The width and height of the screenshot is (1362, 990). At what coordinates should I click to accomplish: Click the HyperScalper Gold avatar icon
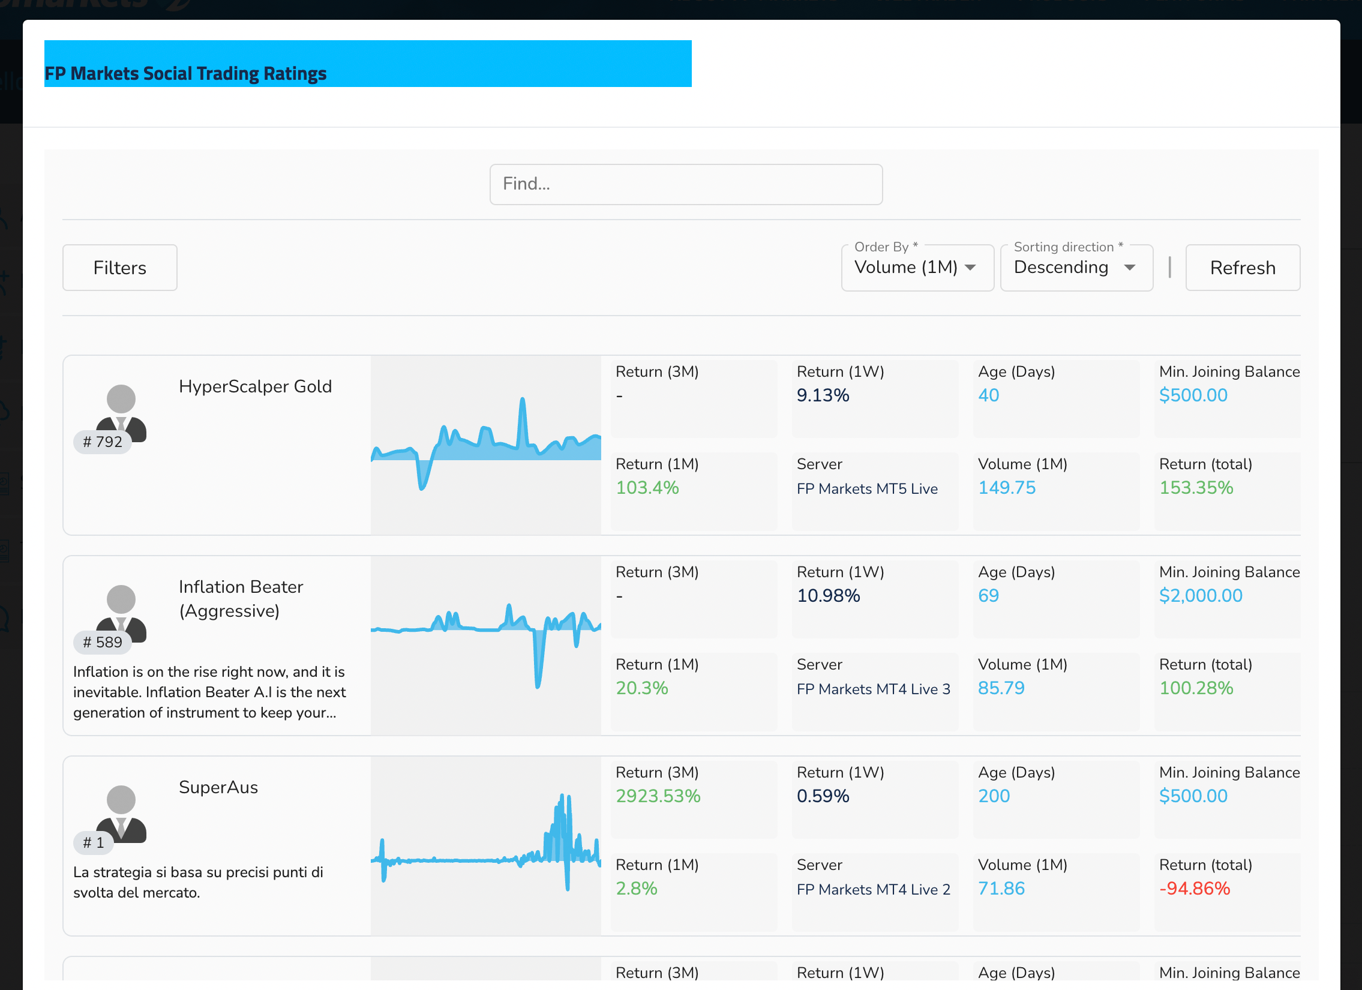point(121,413)
